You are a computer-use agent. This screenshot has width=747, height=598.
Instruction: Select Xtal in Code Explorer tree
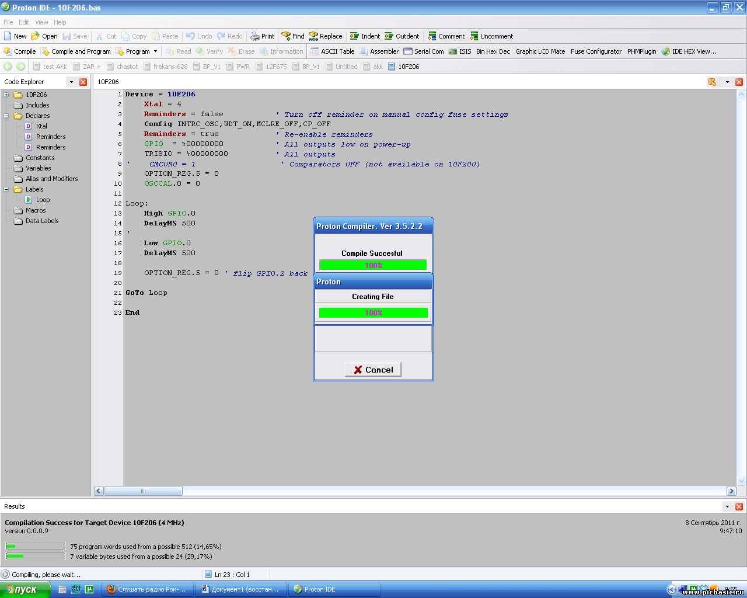tap(41, 126)
